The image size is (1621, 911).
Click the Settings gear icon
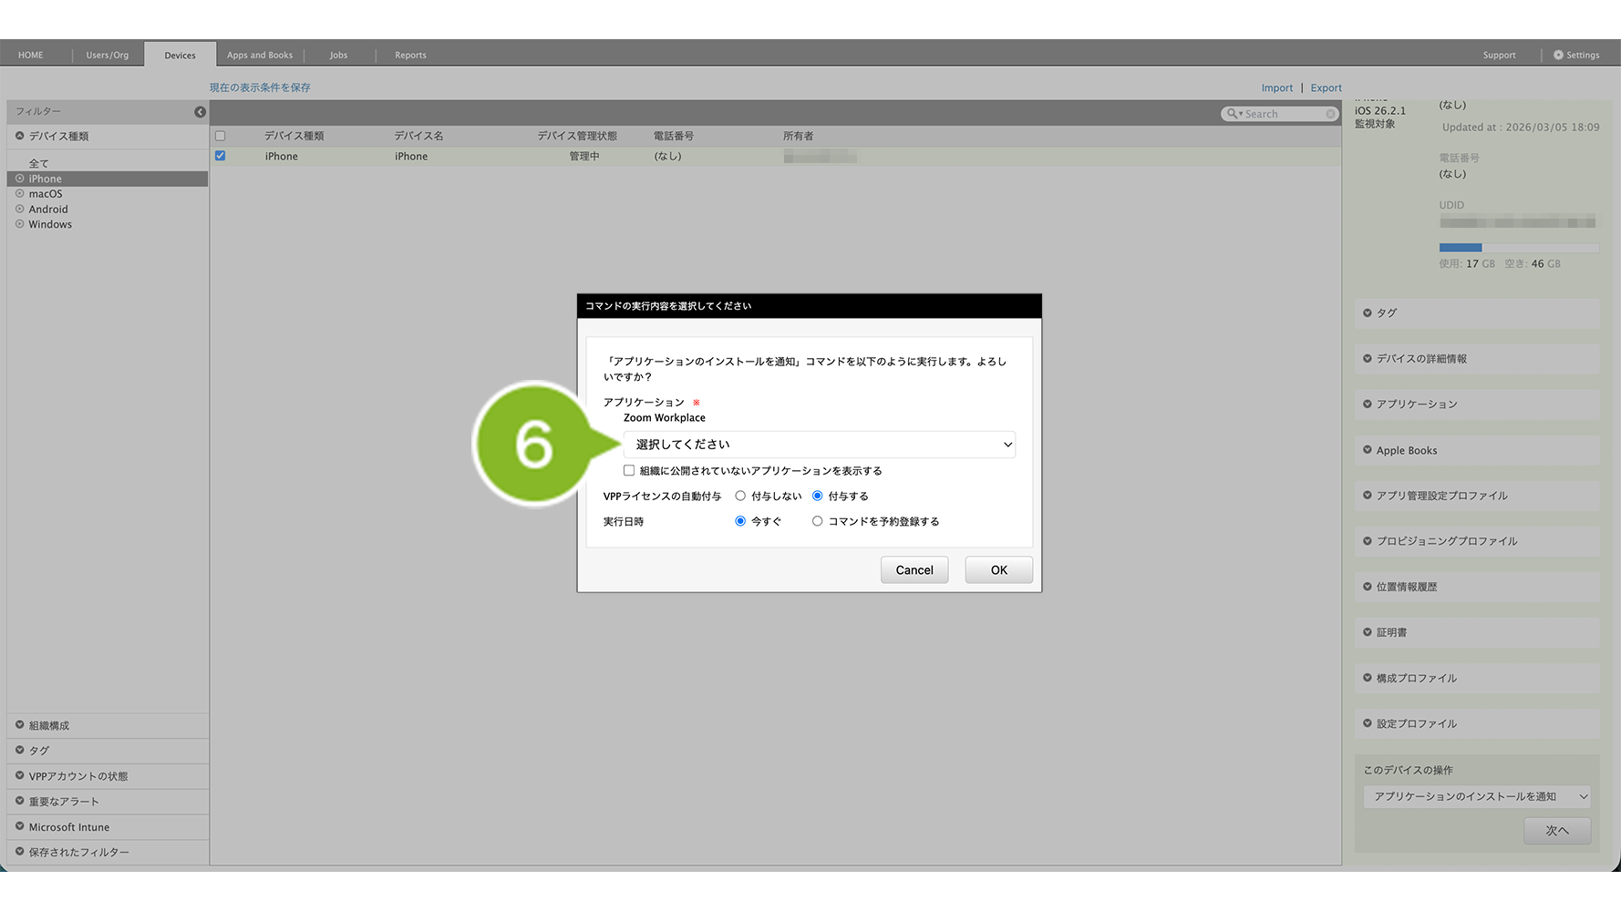(x=1558, y=55)
